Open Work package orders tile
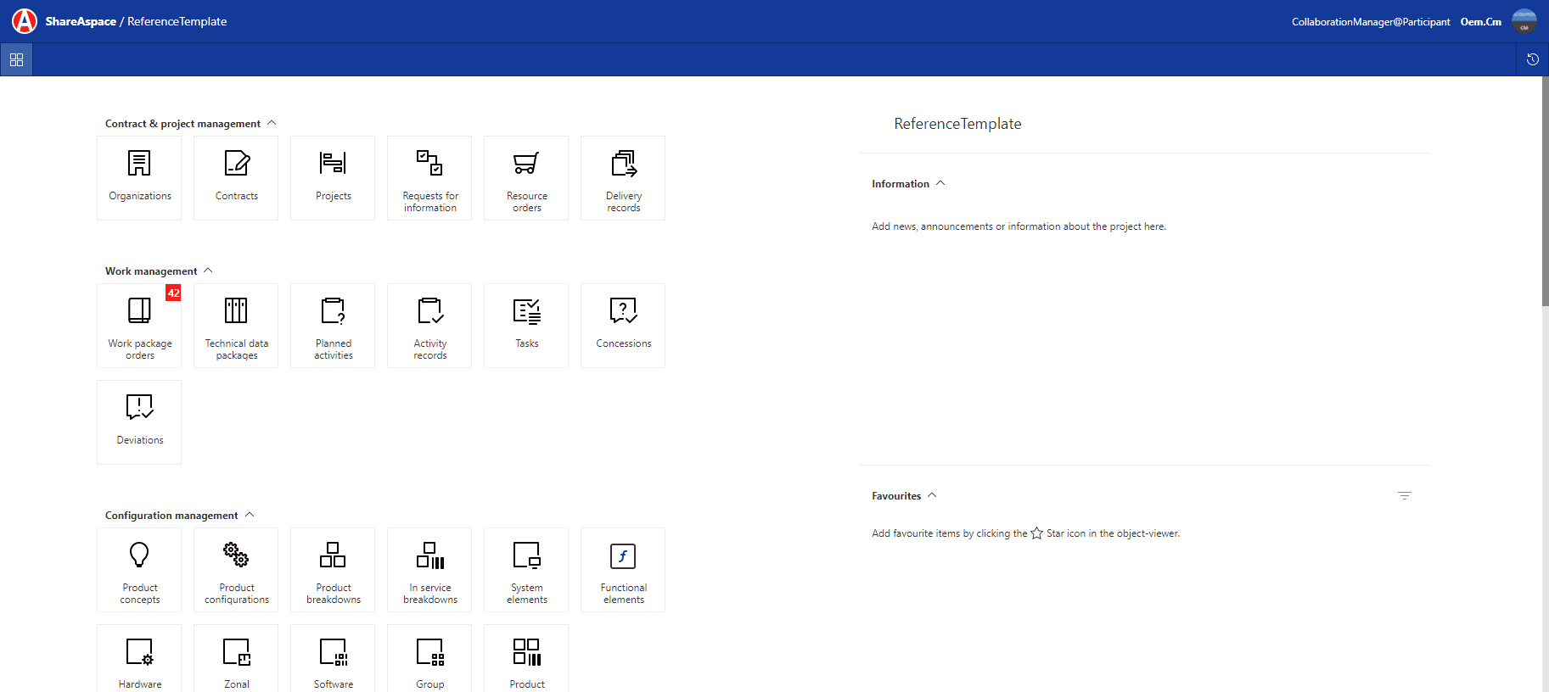The image size is (1549, 692). point(139,326)
